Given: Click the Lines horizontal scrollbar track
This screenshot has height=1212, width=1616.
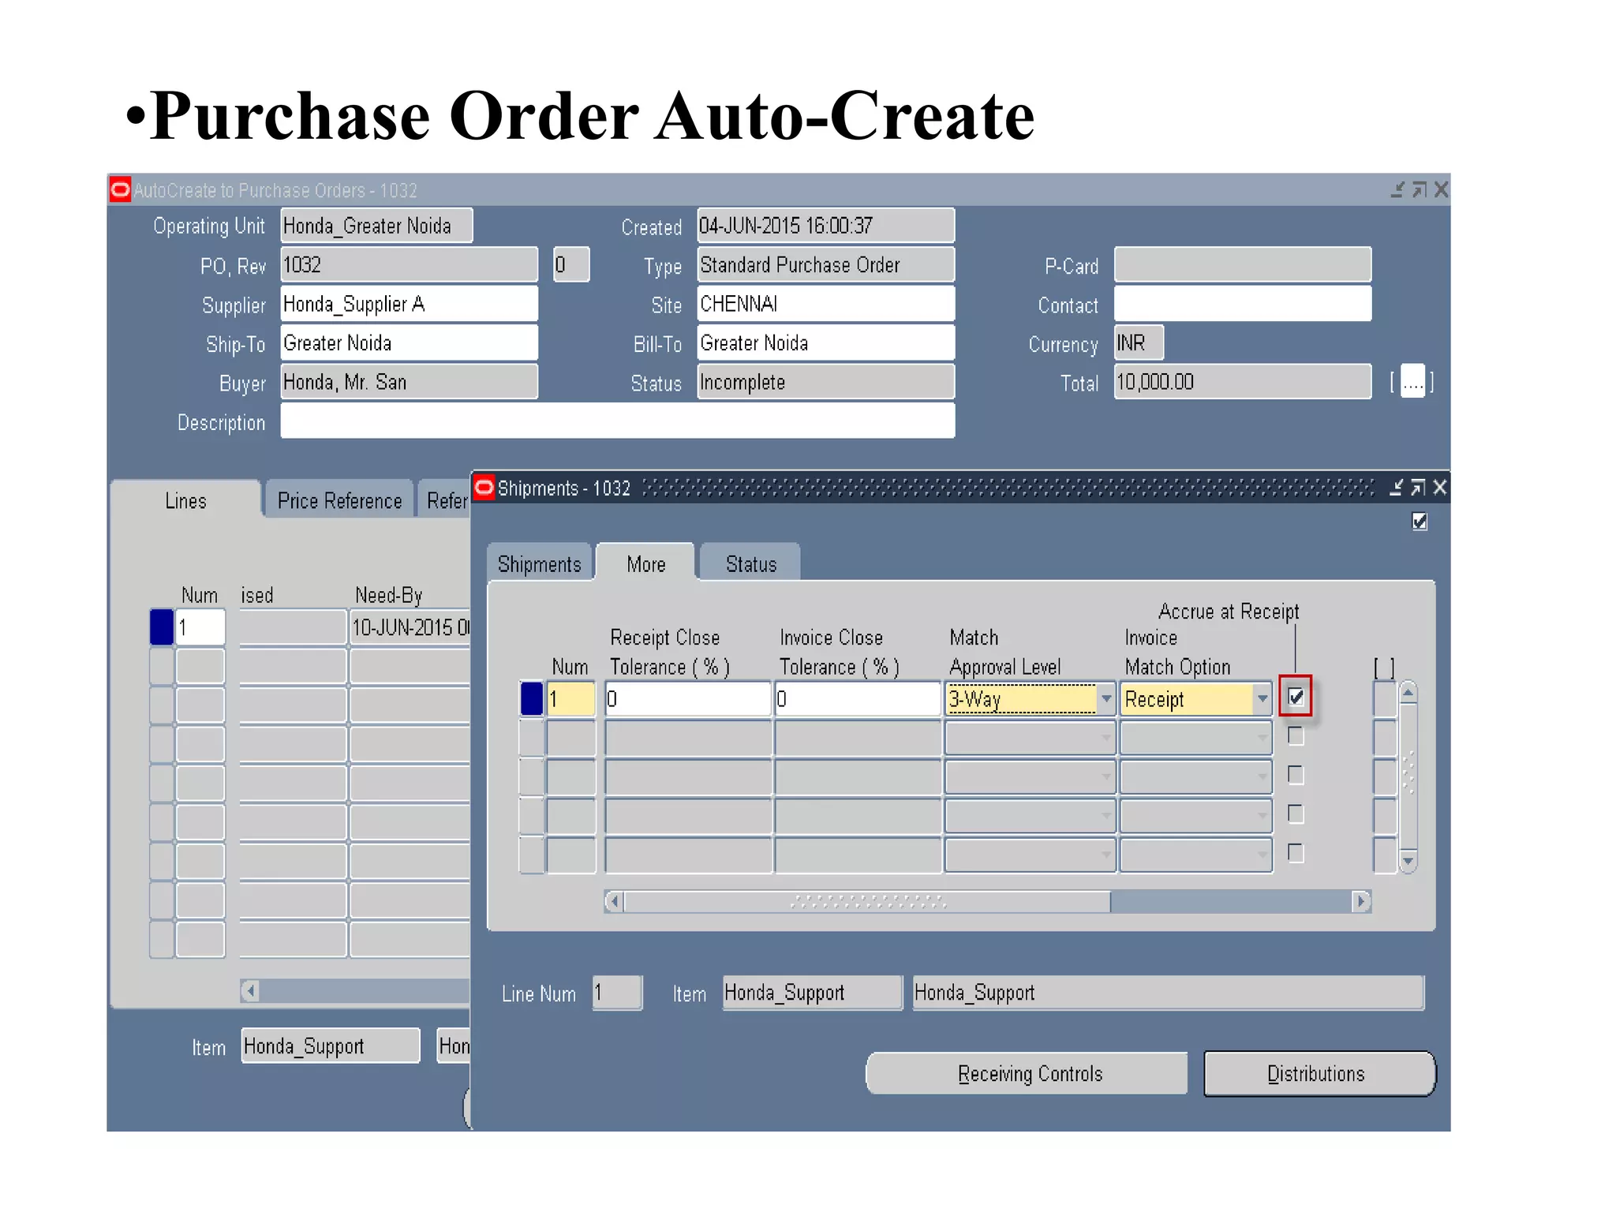Looking at the screenshot, I should point(365,990).
